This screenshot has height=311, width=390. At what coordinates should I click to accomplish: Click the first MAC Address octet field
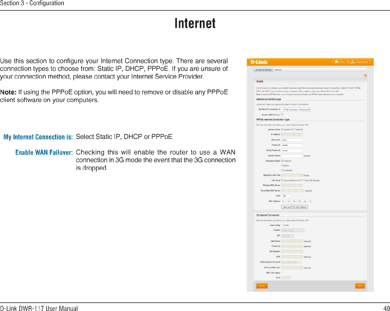tap(283, 201)
